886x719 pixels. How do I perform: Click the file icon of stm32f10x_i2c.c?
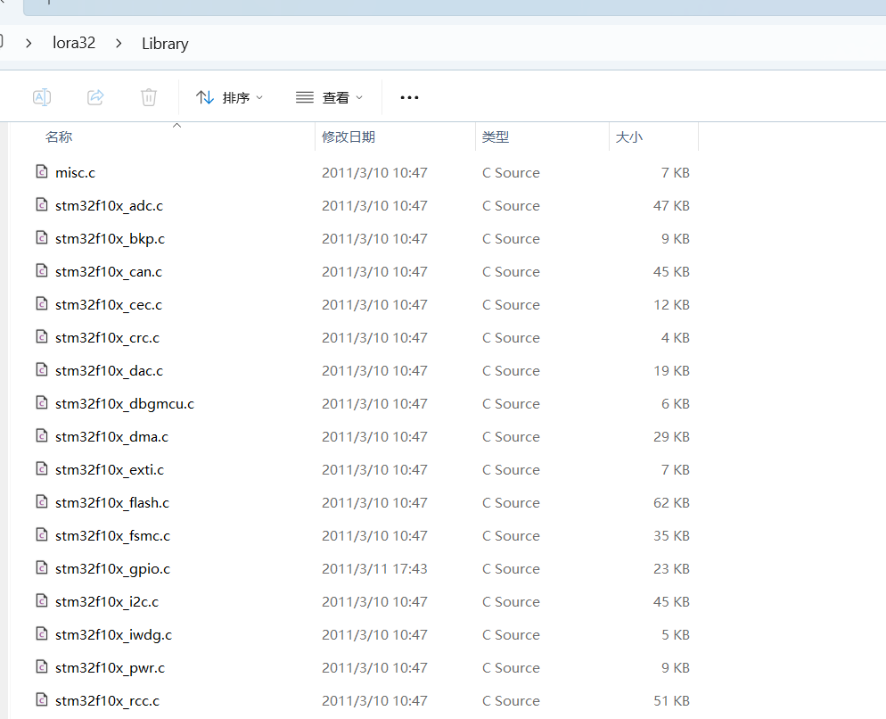coord(42,600)
